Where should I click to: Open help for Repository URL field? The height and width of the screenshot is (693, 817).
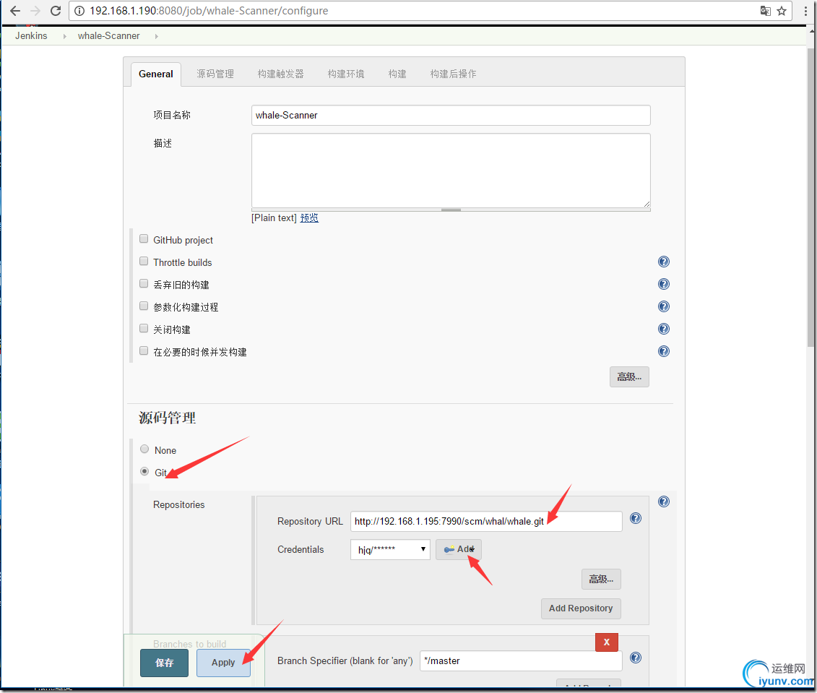[636, 518]
